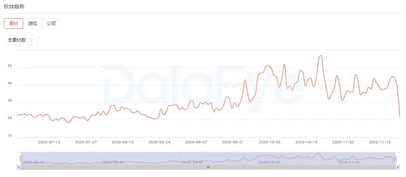Viewport: 406px width, 177px height.
Task: Click the highest peak of the trend line
Action: (x=320, y=56)
